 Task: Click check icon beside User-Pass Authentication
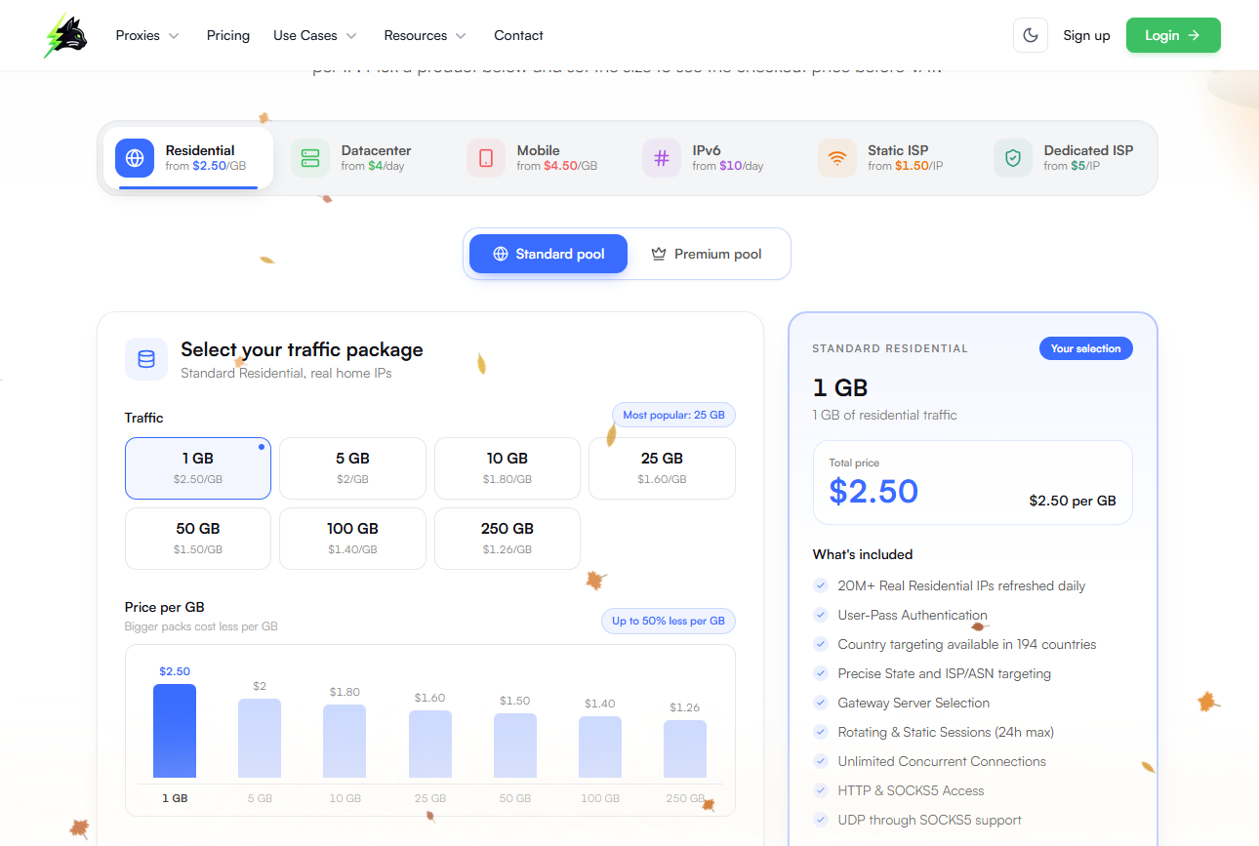[821, 615]
